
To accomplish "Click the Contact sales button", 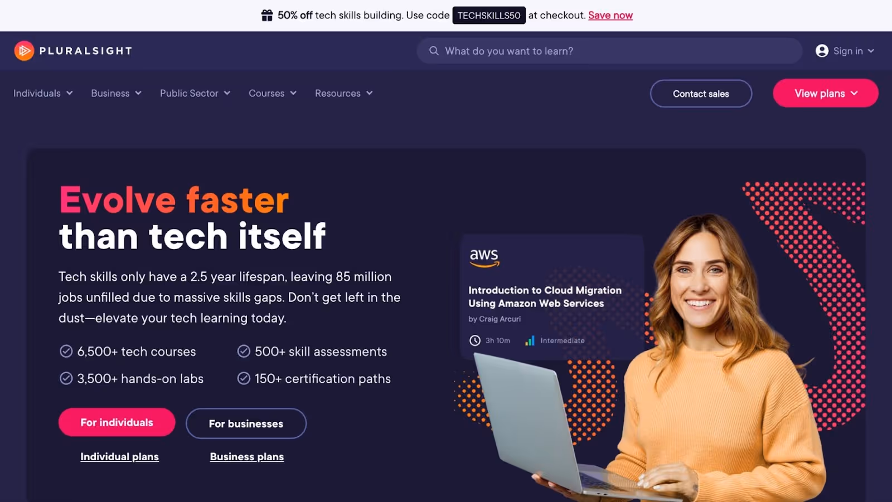I will (x=701, y=94).
